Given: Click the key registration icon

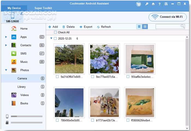Looking at the screenshot, I should [147, 4].
